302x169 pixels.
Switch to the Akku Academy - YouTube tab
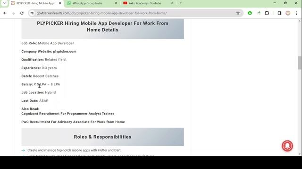[x=148, y=3]
